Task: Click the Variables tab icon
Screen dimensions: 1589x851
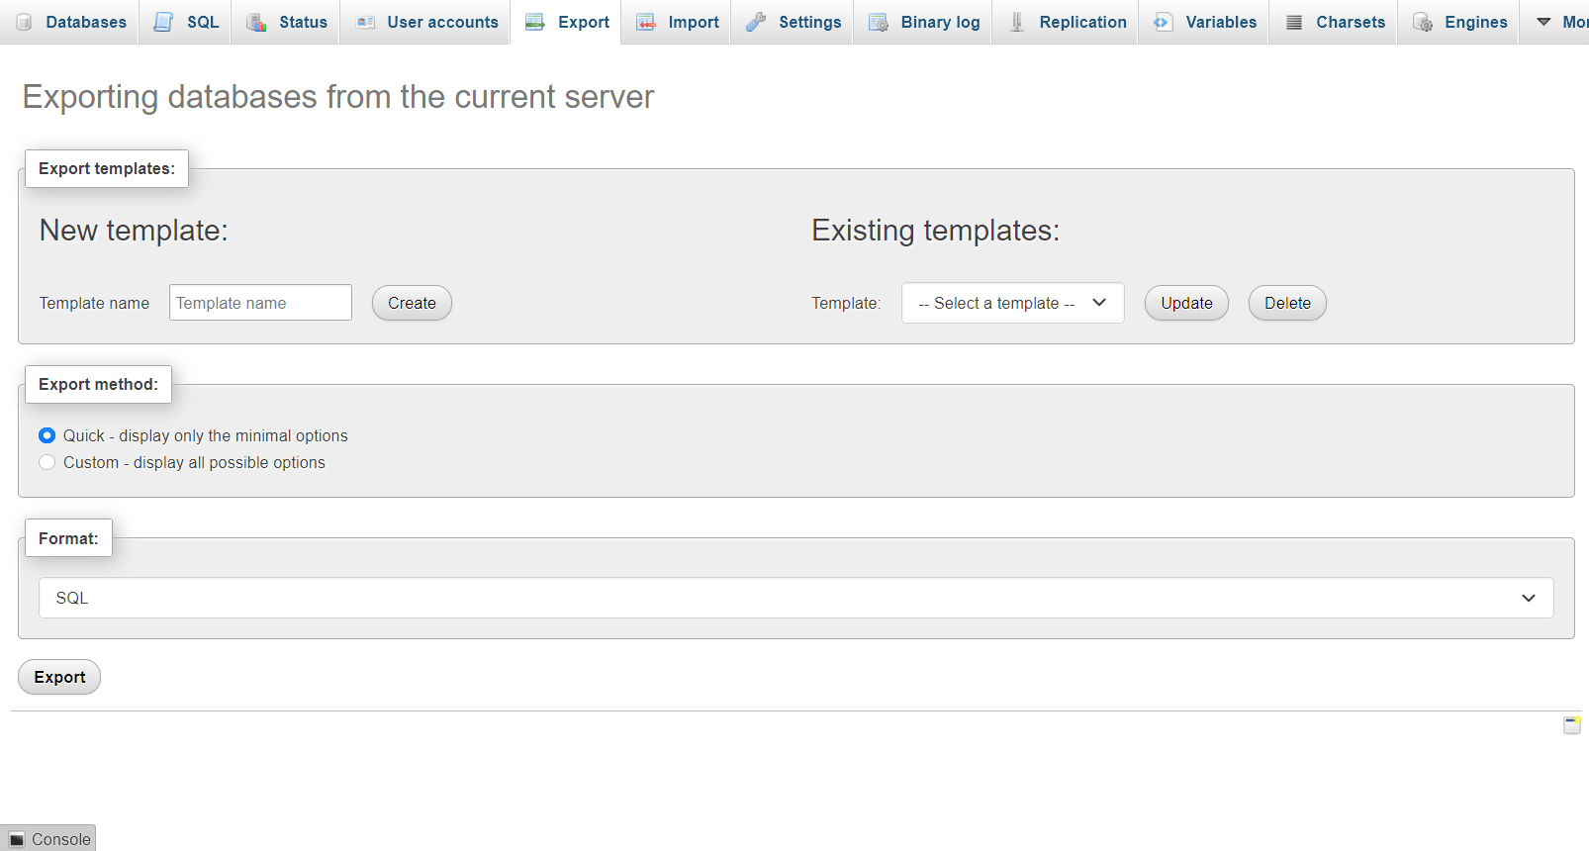Action: 1163,22
